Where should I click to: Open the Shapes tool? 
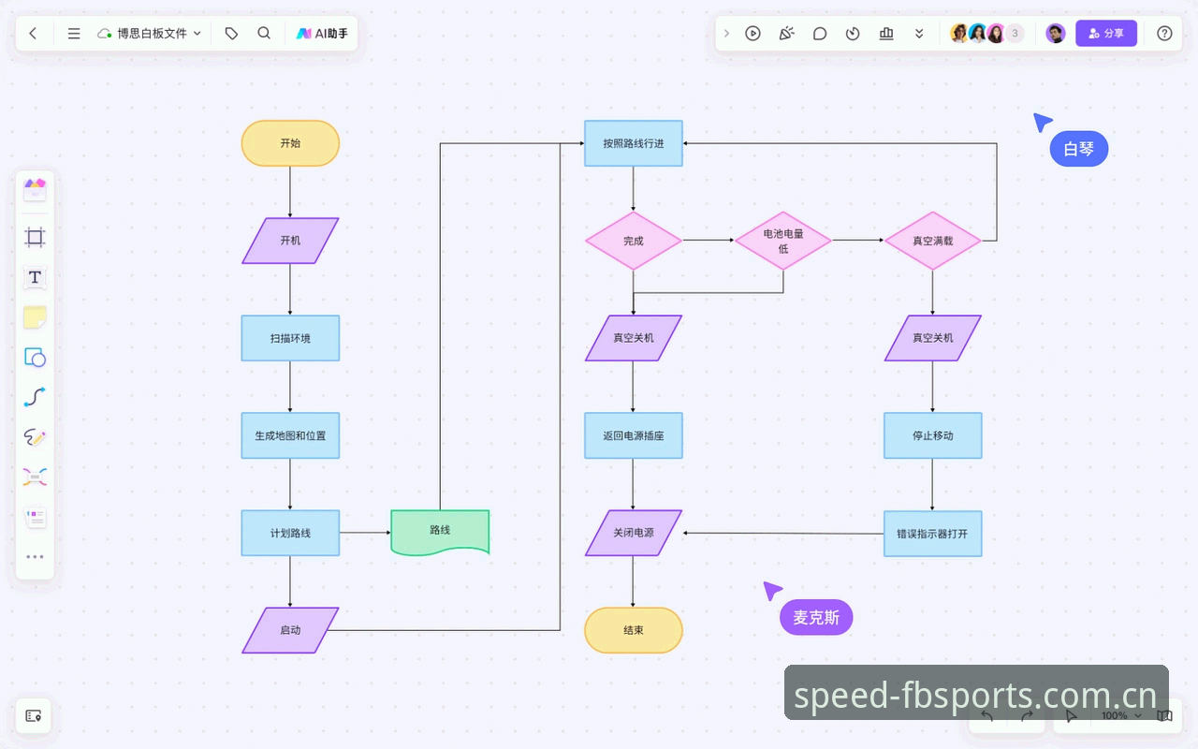[x=35, y=358]
